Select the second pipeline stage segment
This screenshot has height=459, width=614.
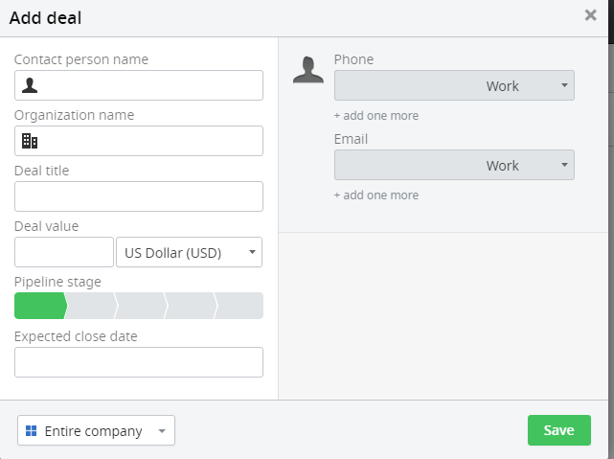(x=91, y=306)
